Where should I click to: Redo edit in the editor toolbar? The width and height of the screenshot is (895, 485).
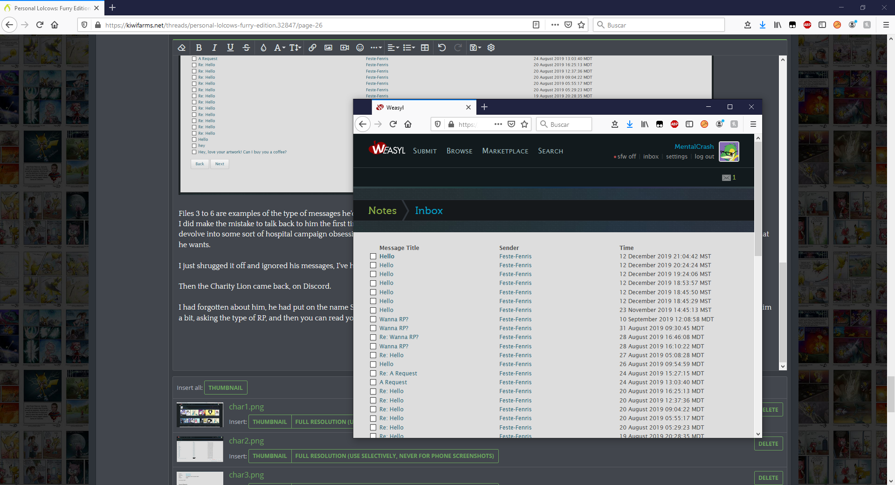(x=458, y=48)
